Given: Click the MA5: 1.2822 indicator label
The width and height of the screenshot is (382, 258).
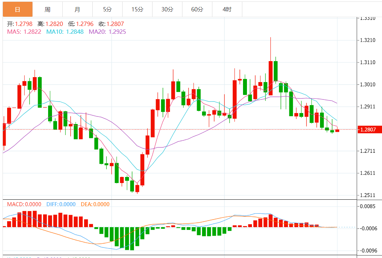Looking at the screenshot, I should point(24,32).
